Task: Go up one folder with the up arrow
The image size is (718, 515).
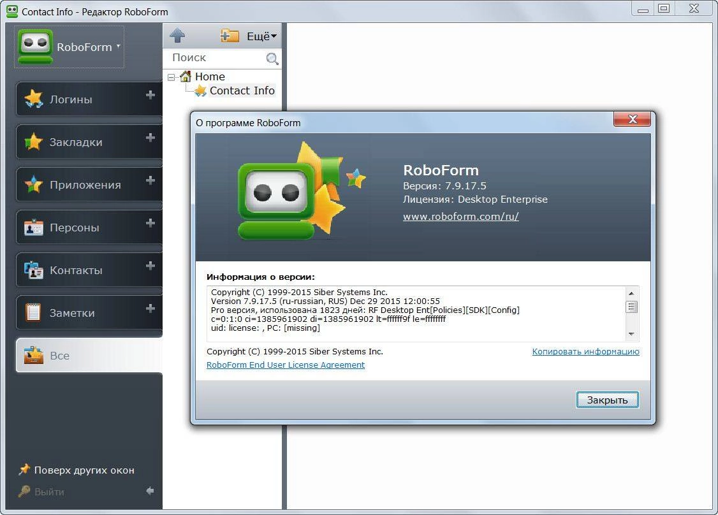Action: click(x=177, y=36)
